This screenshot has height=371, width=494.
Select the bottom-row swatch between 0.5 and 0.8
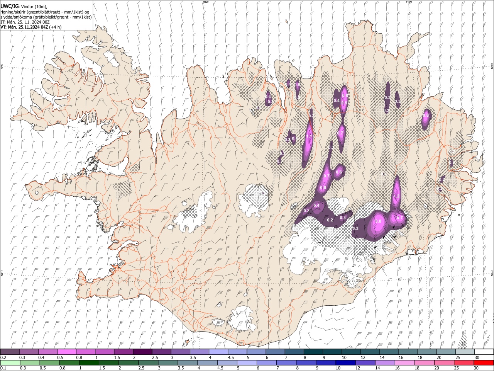[x=50, y=362]
